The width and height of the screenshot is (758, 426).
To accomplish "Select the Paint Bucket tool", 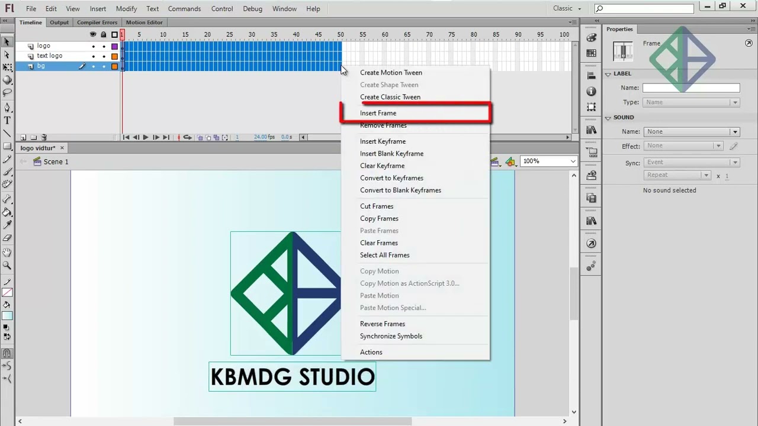I will click(x=7, y=212).
